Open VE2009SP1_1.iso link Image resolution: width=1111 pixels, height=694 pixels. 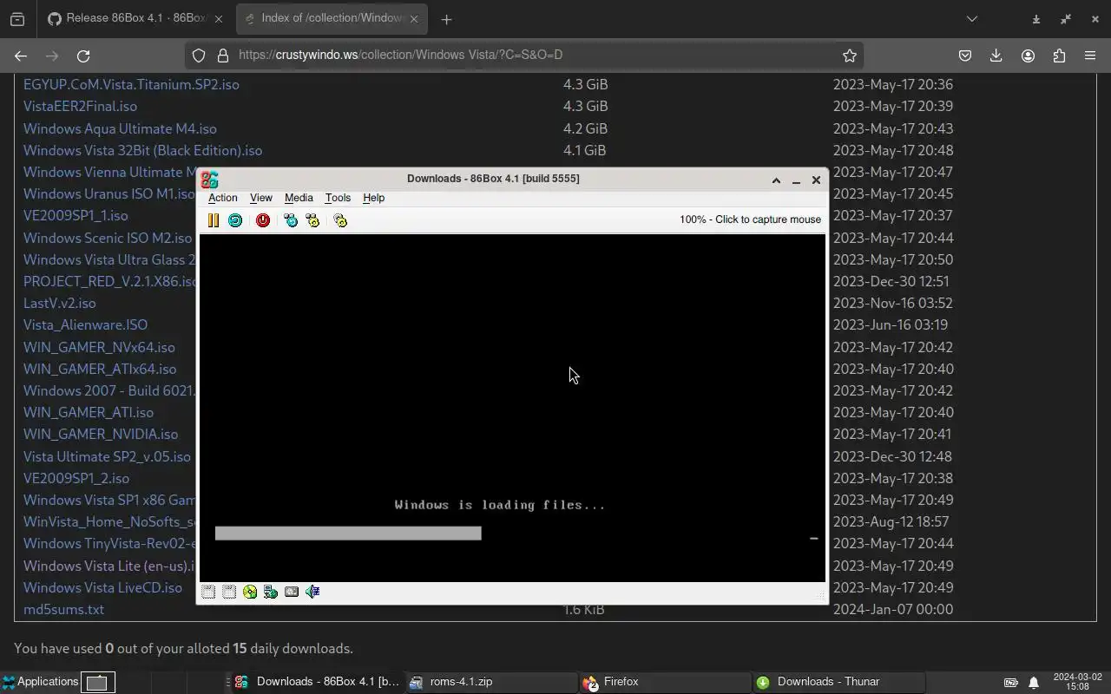coord(76,215)
